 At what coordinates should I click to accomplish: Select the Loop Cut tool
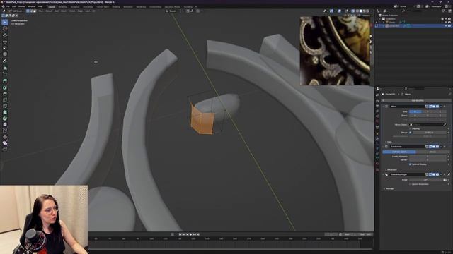pos(5,100)
